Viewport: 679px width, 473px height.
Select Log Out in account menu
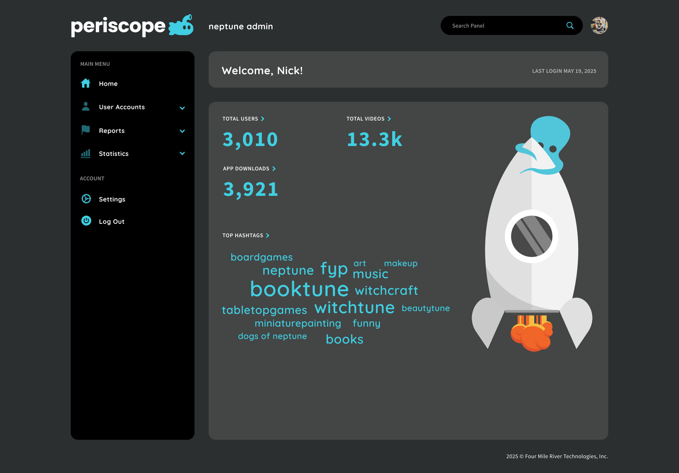112,222
